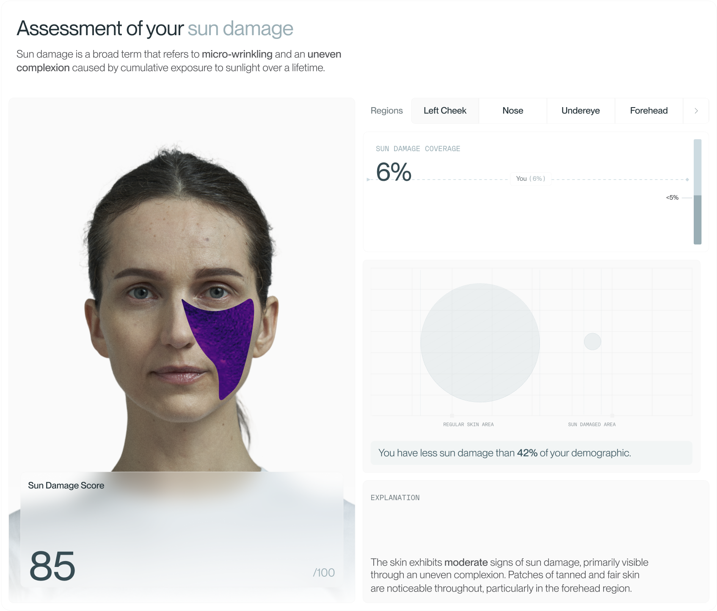The image size is (717, 611).
Task: Click the Sun Damaged Area axis label
Action: (592, 424)
